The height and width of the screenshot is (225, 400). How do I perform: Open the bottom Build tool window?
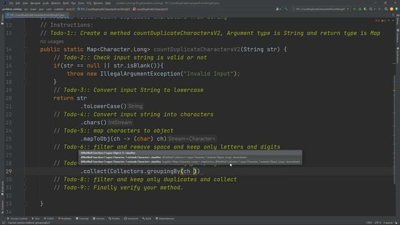coord(147,219)
